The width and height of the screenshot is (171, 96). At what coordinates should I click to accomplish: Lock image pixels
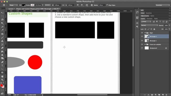pos(148,29)
